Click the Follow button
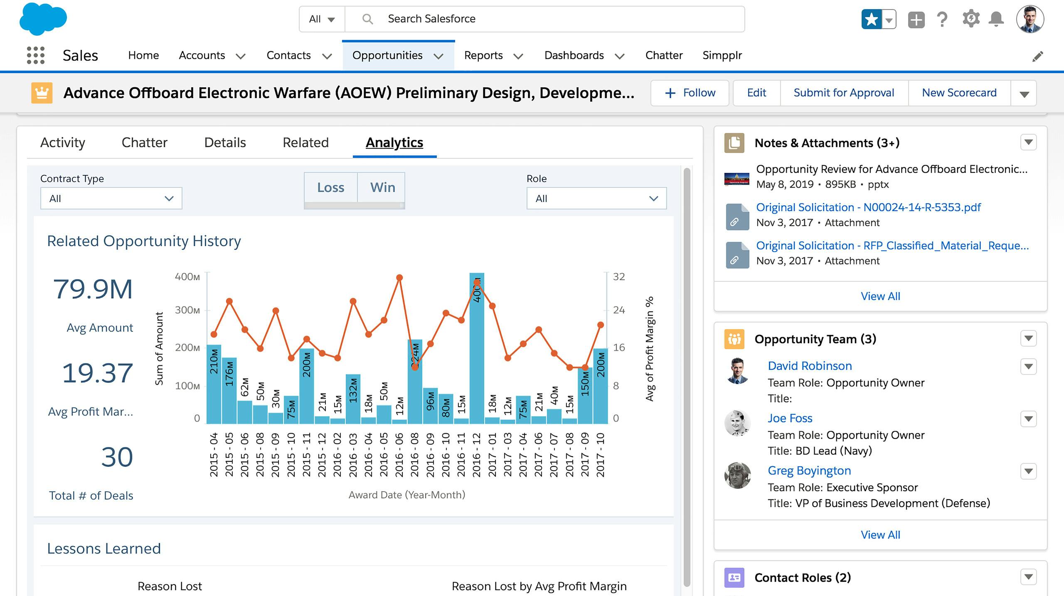The image size is (1064, 596). tap(690, 93)
